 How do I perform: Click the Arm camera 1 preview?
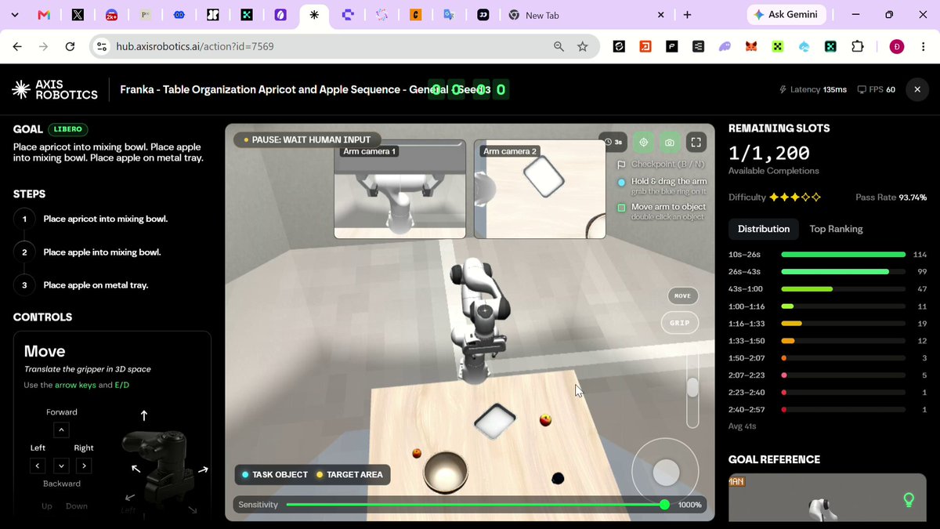tap(400, 189)
